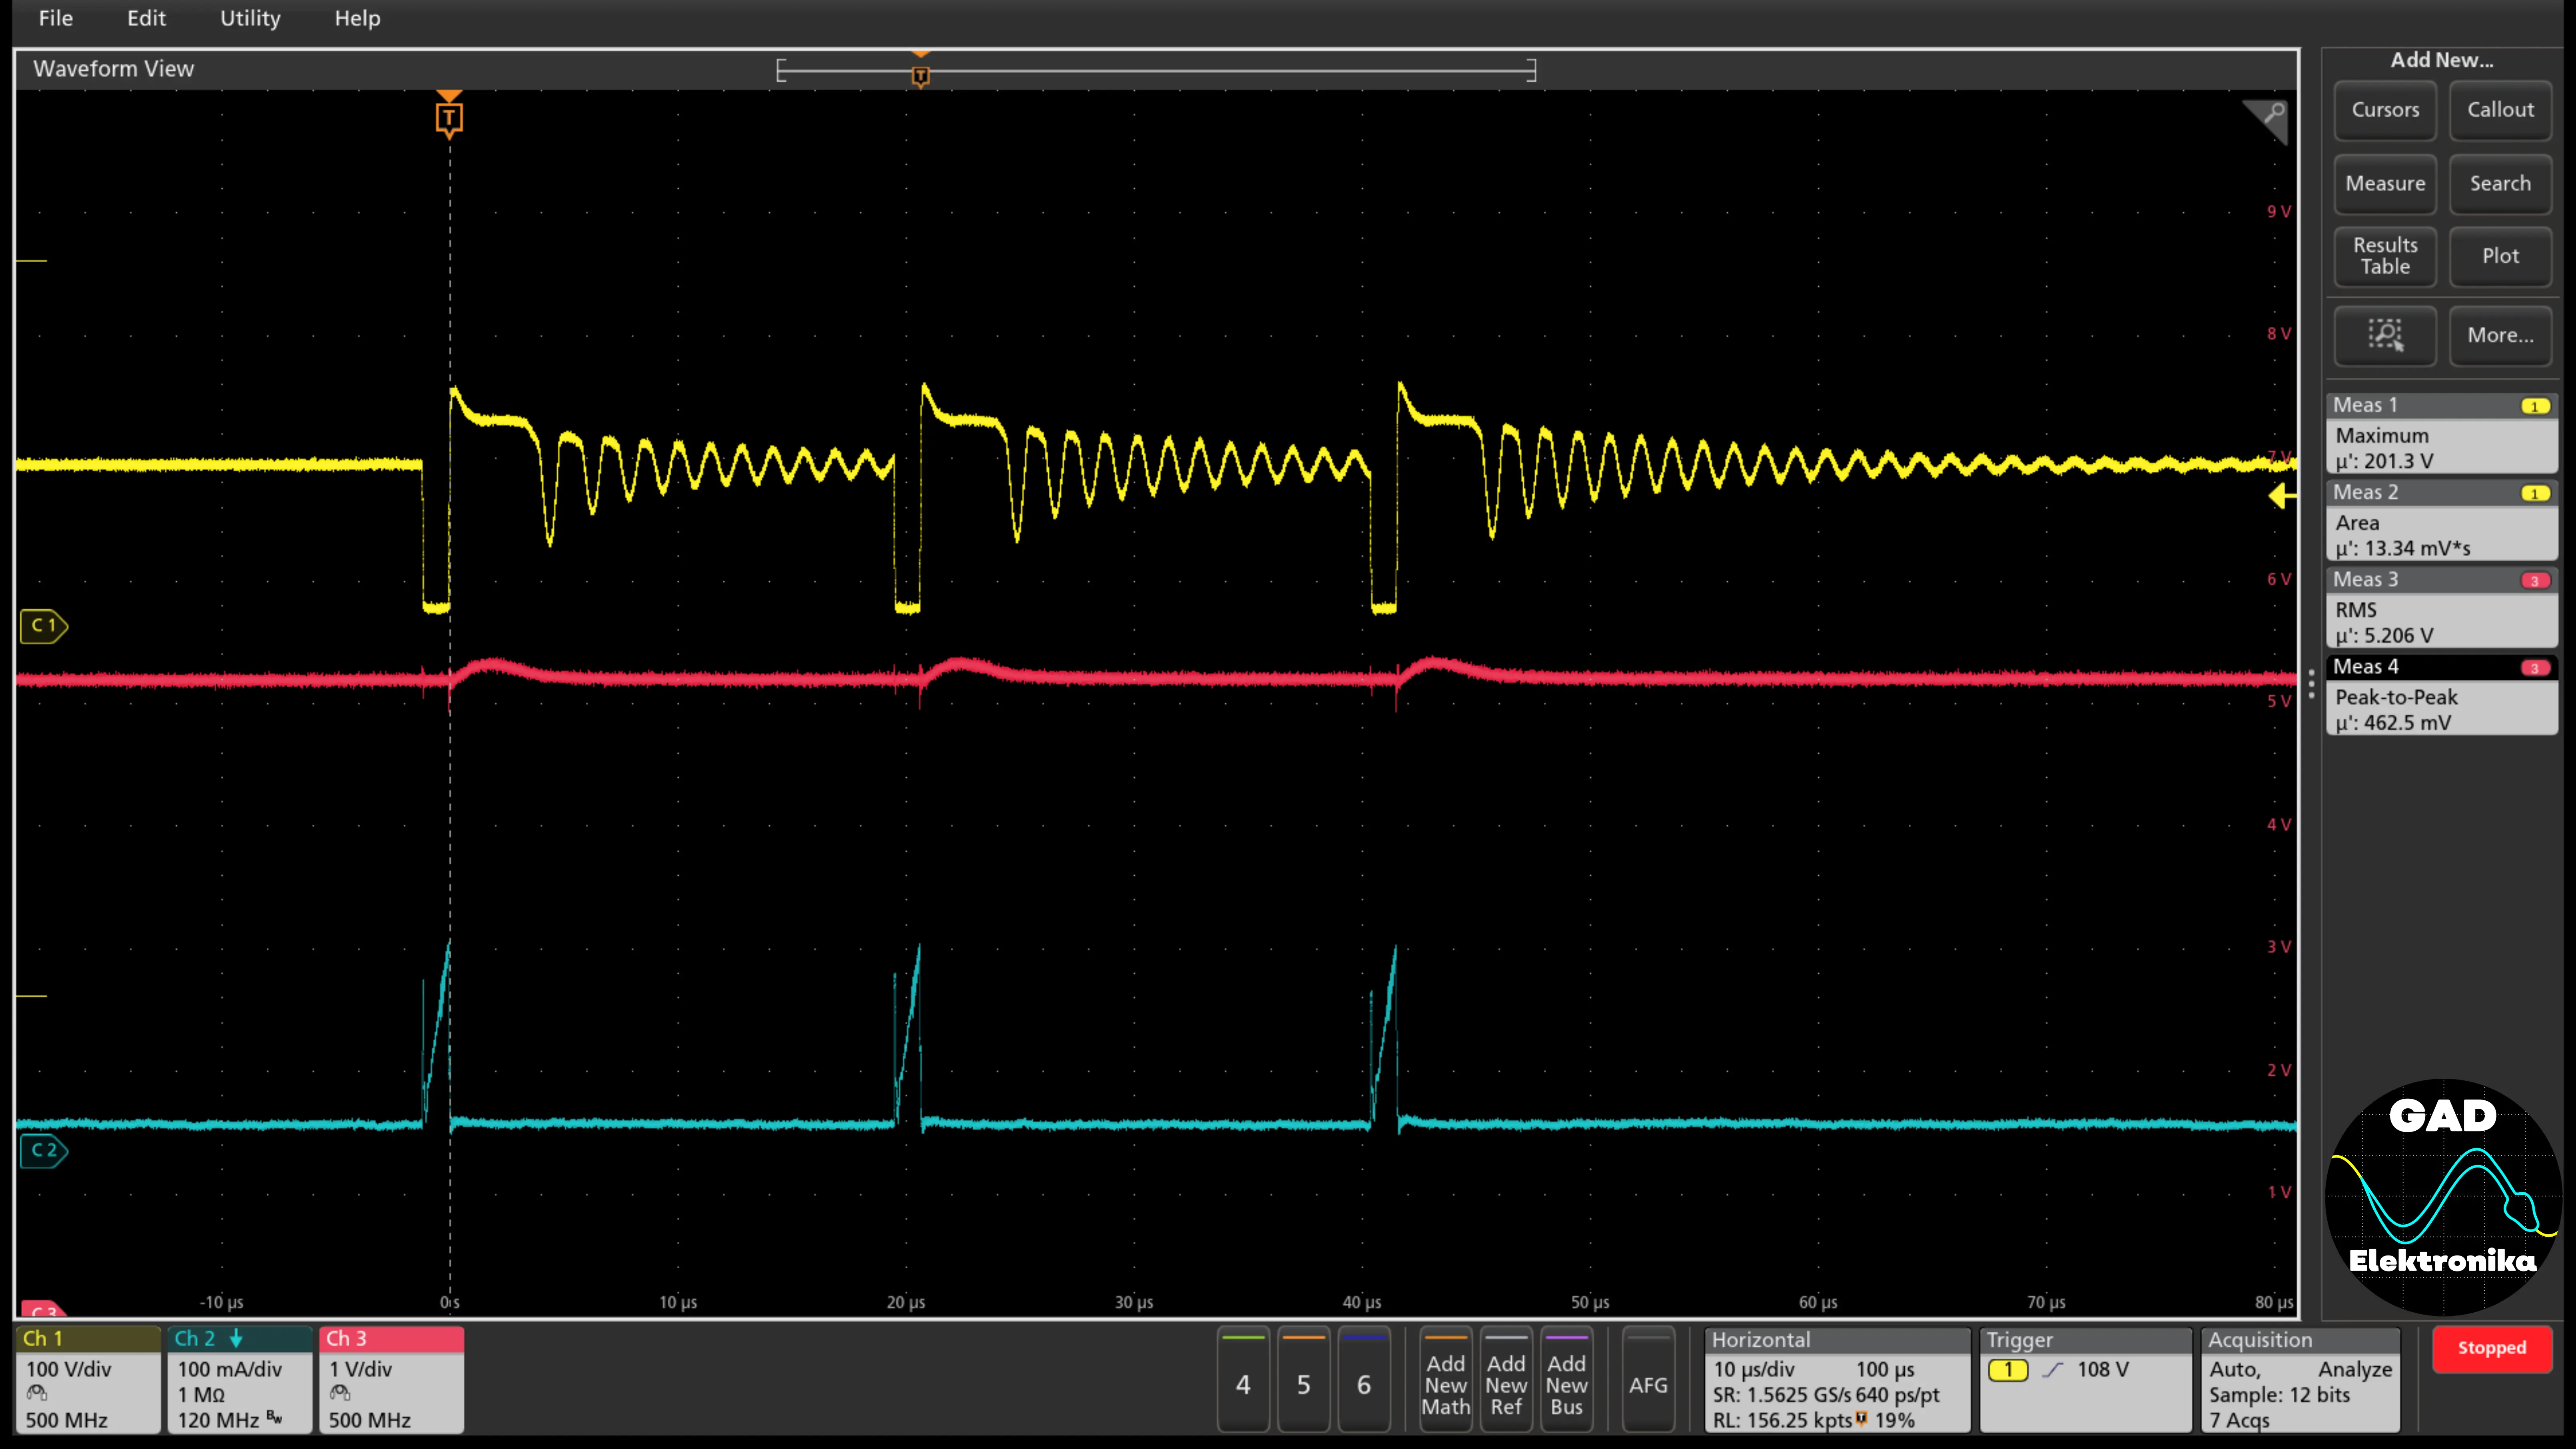Open the Acquisition settings badge
The height and width of the screenshot is (1449, 2576).
(2300, 1380)
